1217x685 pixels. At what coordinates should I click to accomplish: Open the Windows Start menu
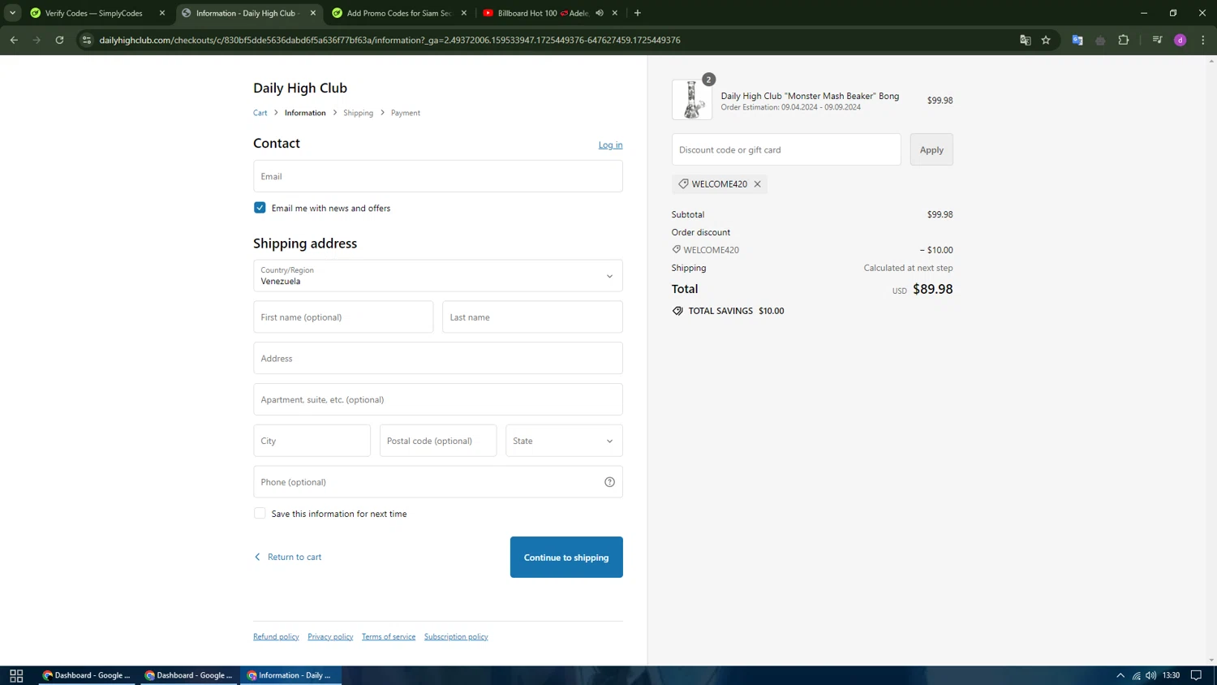[x=16, y=675]
